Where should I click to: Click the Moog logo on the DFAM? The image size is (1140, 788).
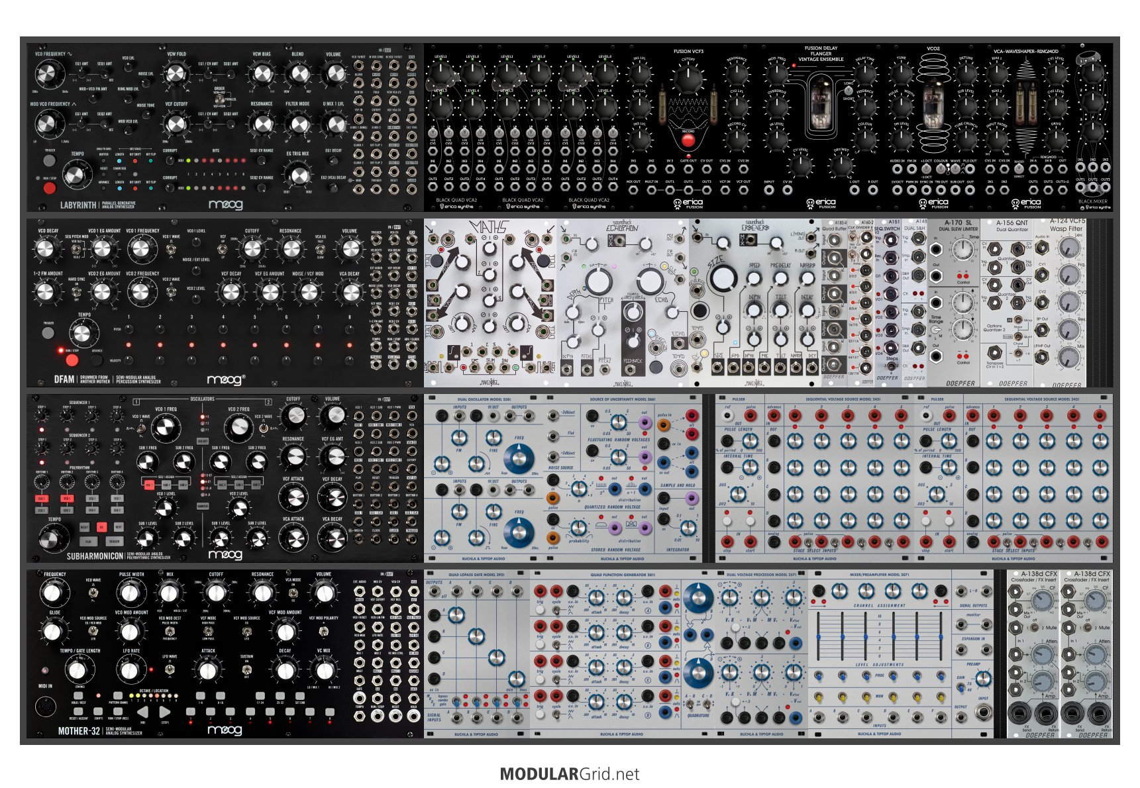click(226, 379)
